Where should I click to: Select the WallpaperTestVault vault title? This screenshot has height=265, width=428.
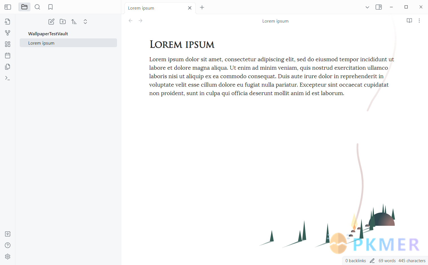click(48, 34)
